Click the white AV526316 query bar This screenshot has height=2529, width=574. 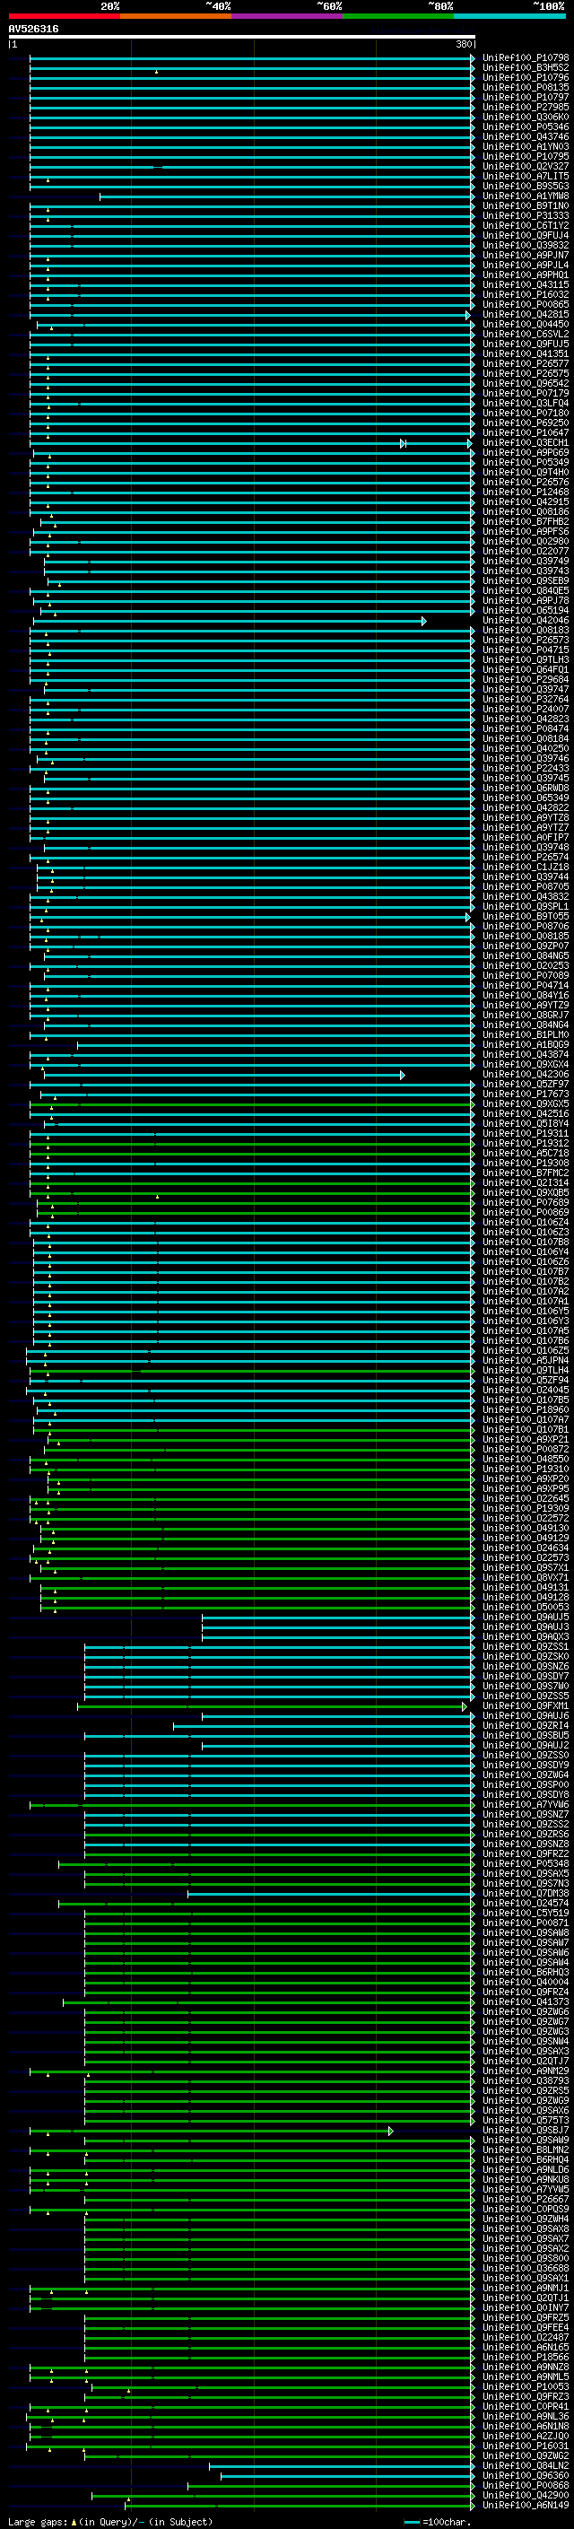coord(241,38)
